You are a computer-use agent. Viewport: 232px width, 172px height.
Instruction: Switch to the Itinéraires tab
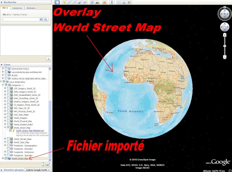click(x=31, y=8)
